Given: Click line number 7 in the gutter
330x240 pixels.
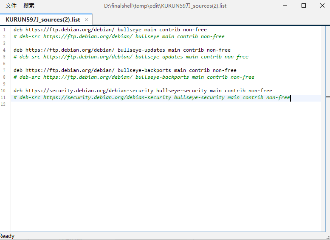Looking at the screenshot, I should tap(4, 70).
